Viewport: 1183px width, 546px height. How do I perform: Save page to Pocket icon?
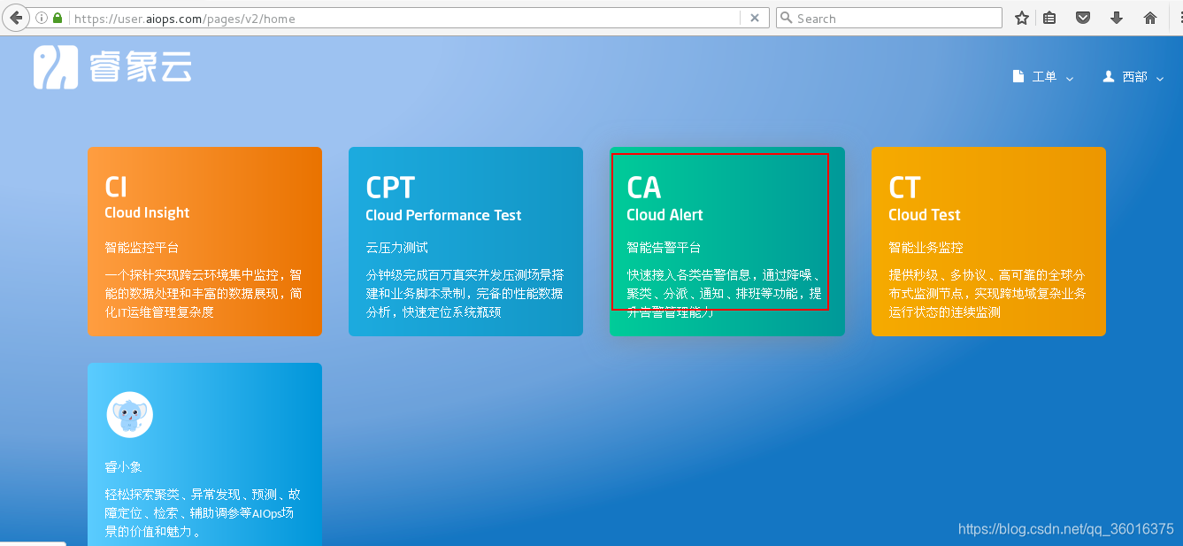coord(1083,18)
